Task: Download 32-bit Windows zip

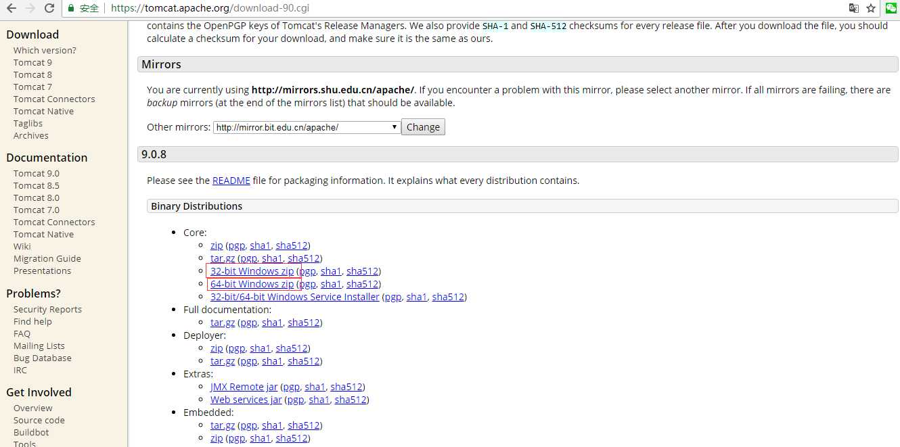Action: (252, 271)
